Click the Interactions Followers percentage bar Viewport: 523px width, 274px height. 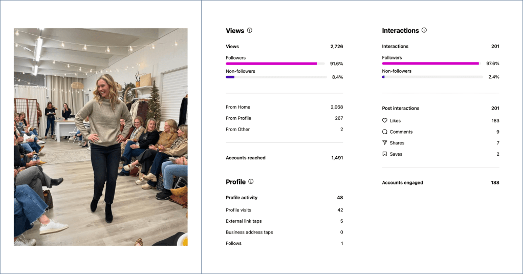click(x=431, y=64)
